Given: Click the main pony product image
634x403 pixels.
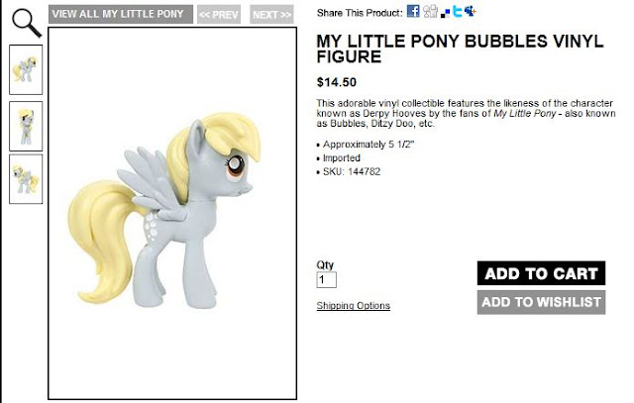Looking at the screenshot, I should point(172,214).
